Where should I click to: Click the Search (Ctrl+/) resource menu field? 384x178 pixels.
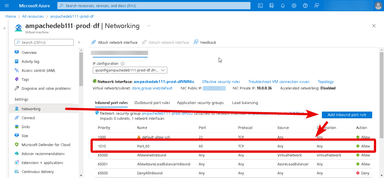(44, 42)
